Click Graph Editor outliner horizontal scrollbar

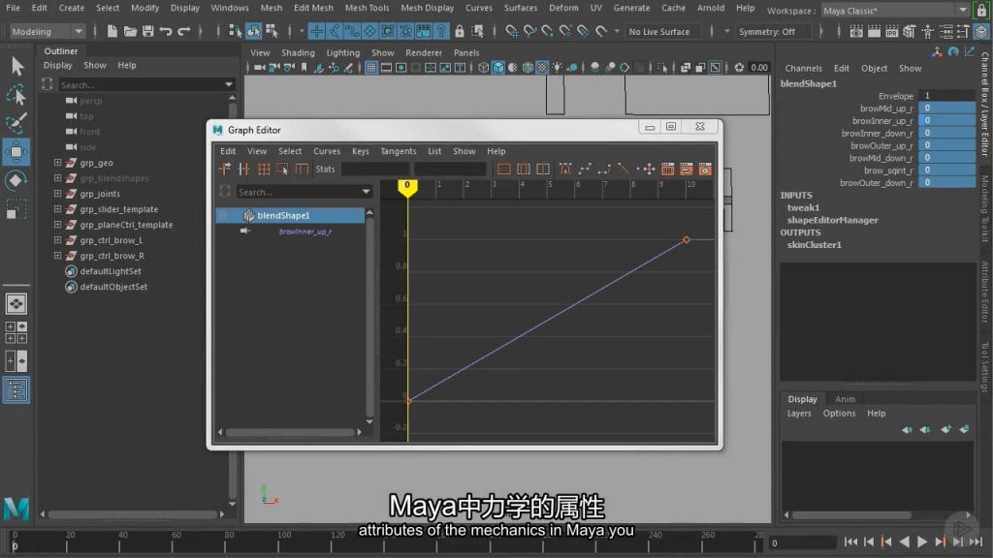click(289, 432)
